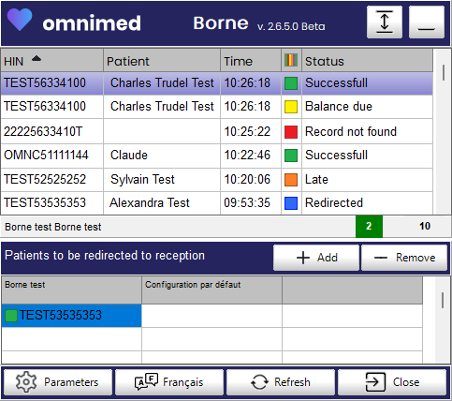Click the vertical expand/collapse window button
The width and height of the screenshot is (452, 401).
click(385, 22)
